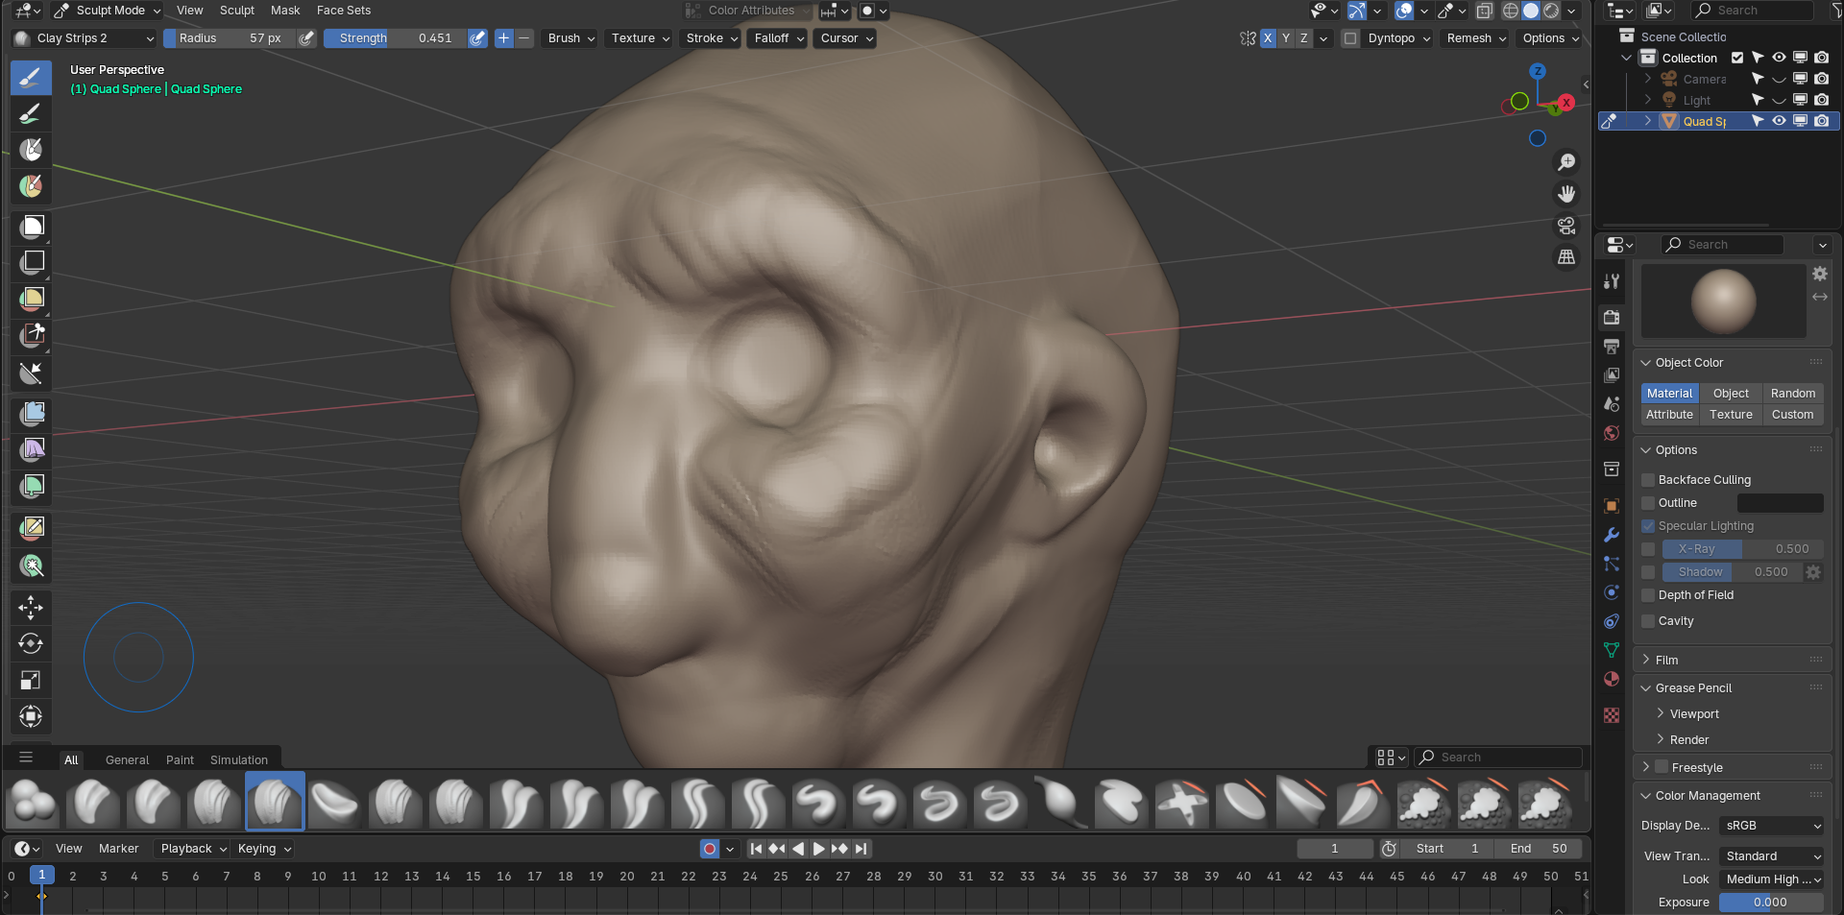Enable Depth of Field checkbox
The width and height of the screenshot is (1844, 915).
1648,595
